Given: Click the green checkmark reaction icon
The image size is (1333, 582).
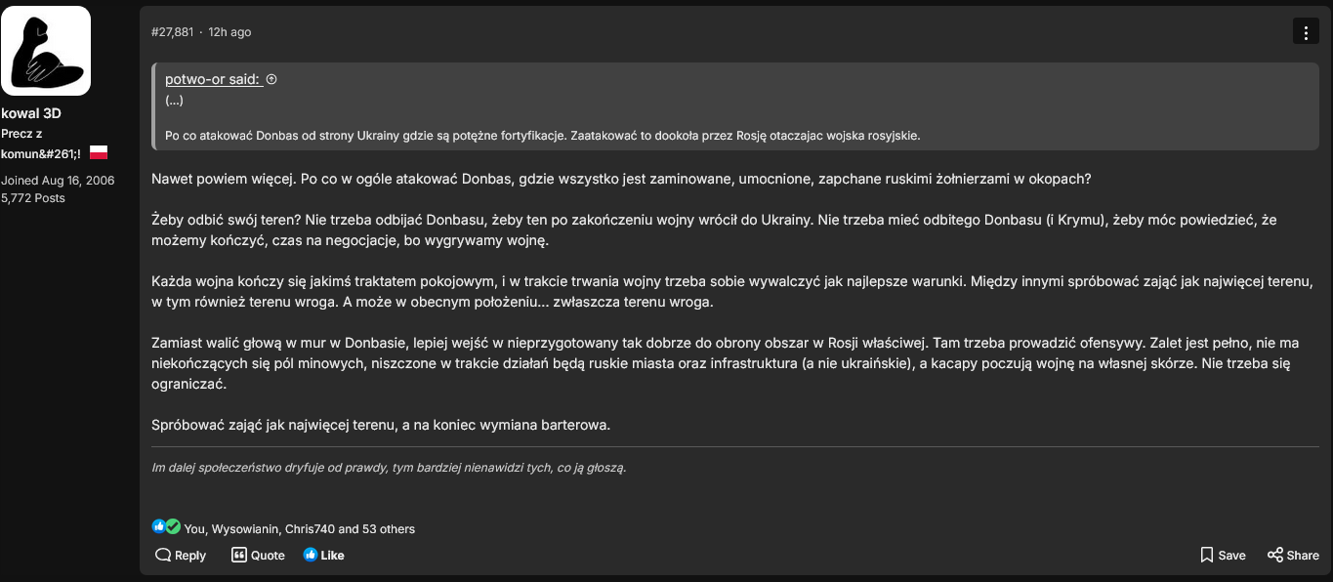Looking at the screenshot, I should point(173,526).
